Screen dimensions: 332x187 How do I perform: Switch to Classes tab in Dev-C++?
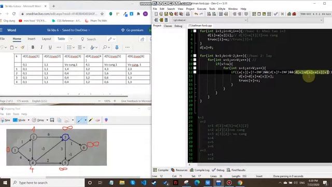pos(168,26)
